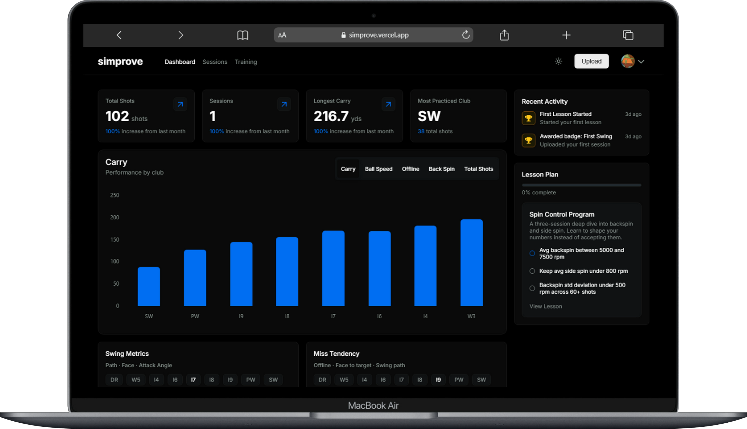Switch chart to Ball Speed tab
The width and height of the screenshot is (747, 429).
tap(378, 169)
